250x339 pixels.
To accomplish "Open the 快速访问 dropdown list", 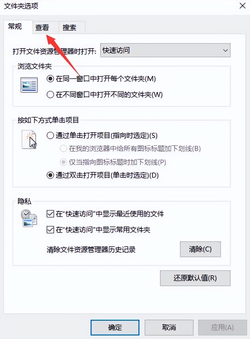I will 165,50.
